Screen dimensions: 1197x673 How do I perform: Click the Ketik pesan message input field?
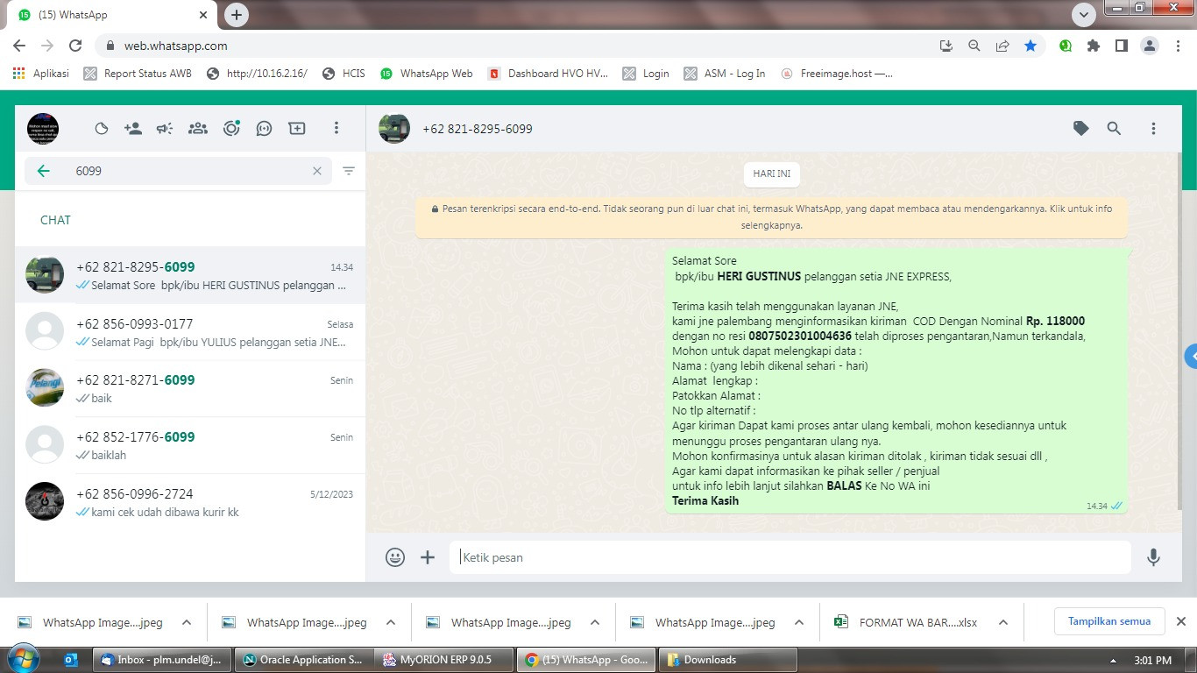click(x=790, y=557)
